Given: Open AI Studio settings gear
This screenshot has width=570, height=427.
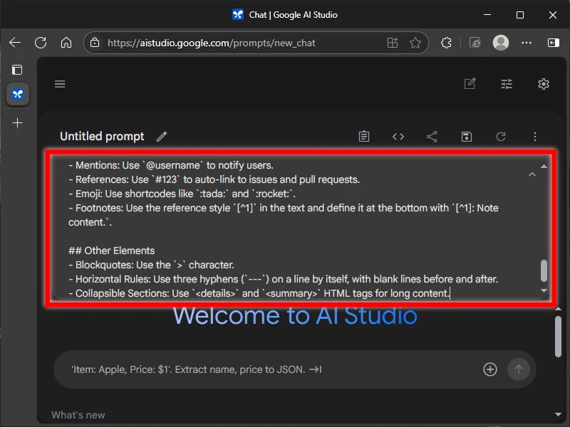Looking at the screenshot, I should click(x=544, y=84).
